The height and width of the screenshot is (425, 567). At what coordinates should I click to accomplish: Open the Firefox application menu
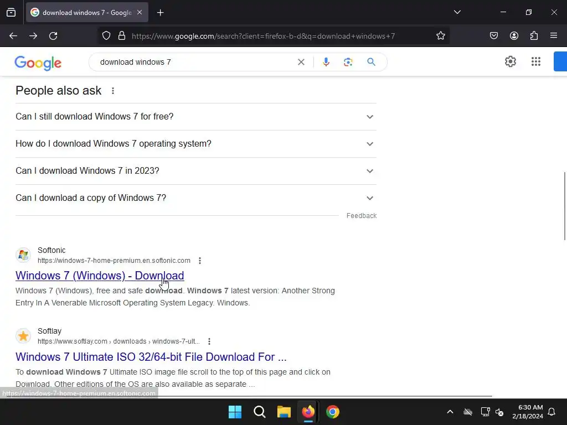[554, 35]
